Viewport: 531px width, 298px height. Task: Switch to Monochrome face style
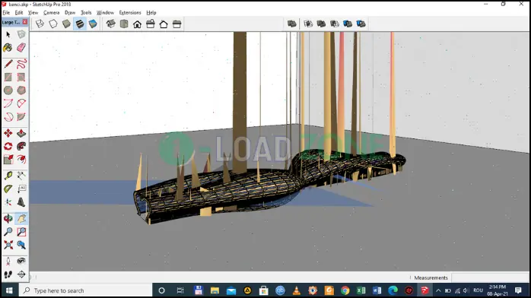point(93,24)
